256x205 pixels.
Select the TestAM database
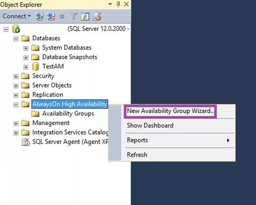[53, 66]
